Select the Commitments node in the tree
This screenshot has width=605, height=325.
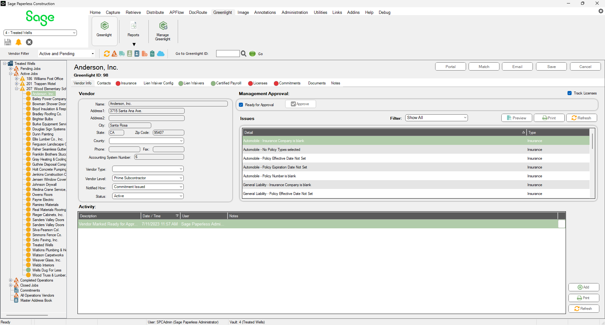[x=30, y=290]
